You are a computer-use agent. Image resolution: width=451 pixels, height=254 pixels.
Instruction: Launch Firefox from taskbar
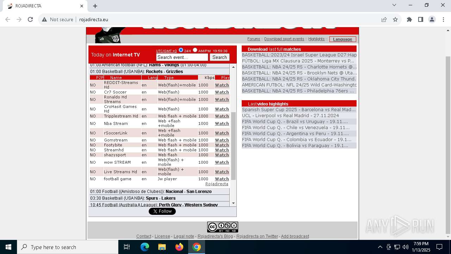click(x=179, y=247)
